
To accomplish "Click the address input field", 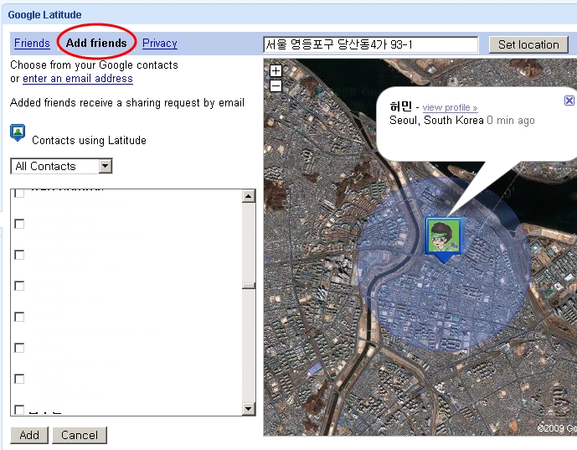I will [x=371, y=44].
